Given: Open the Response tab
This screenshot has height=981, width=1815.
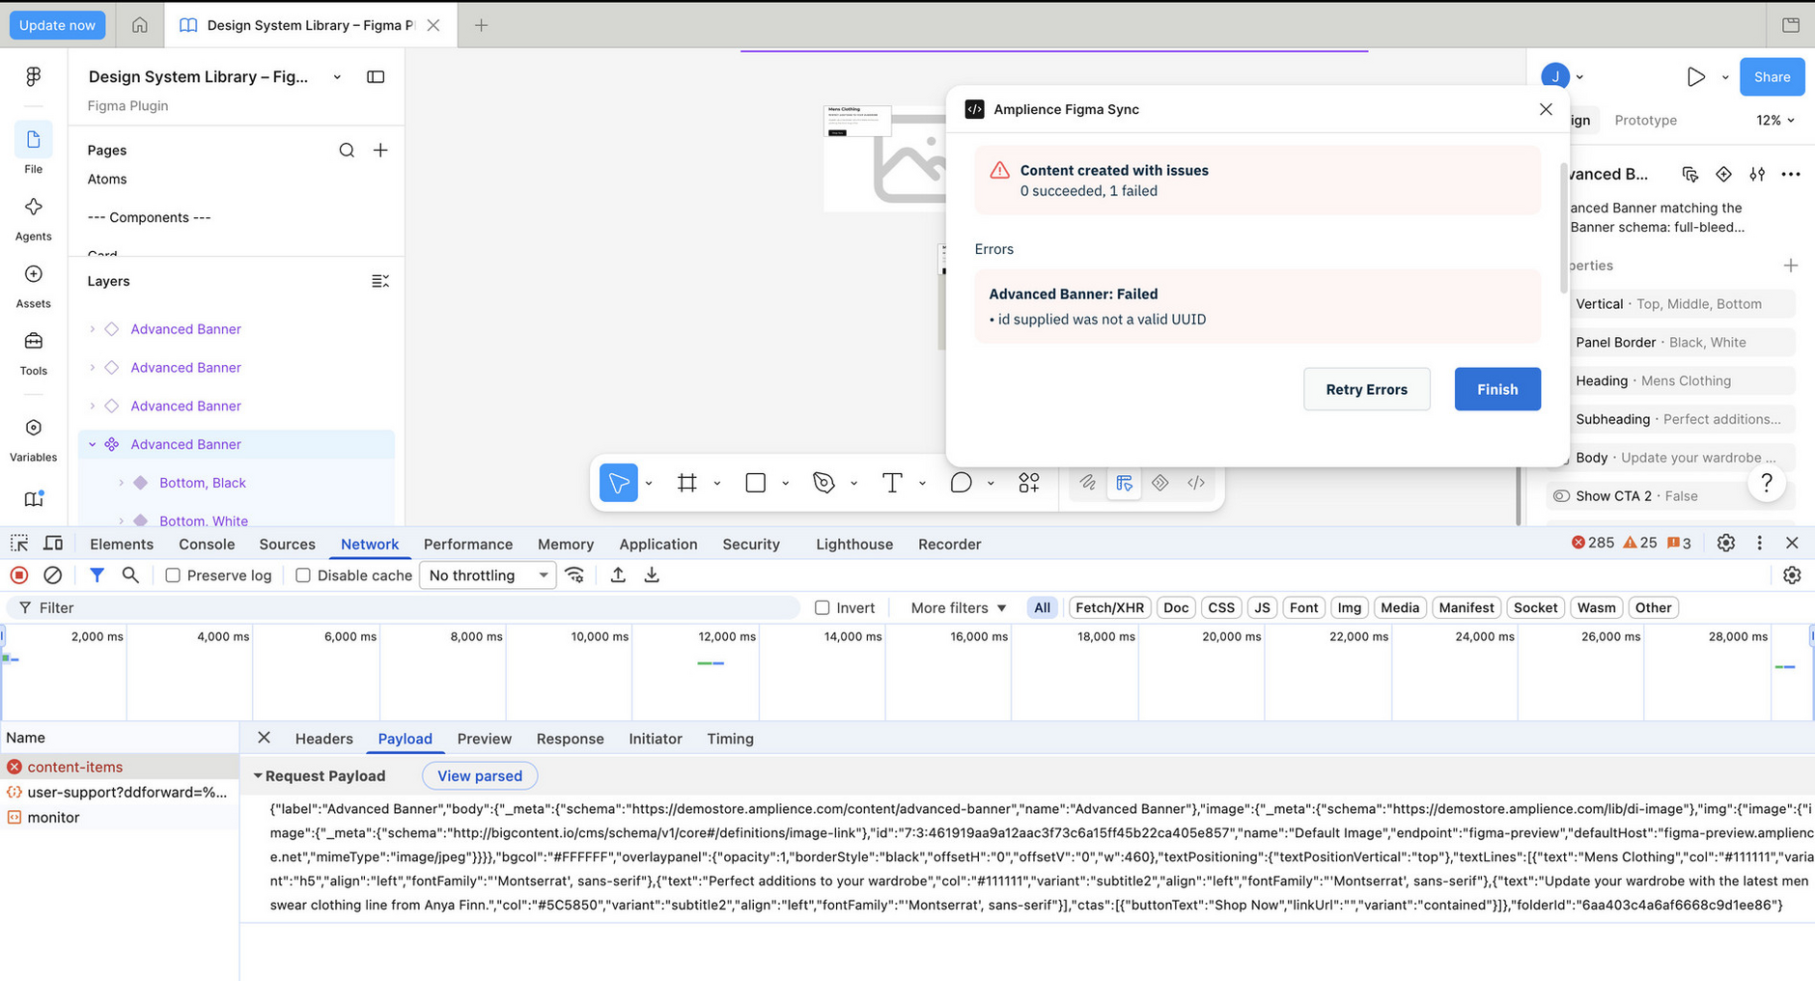Looking at the screenshot, I should (x=570, y=739).
